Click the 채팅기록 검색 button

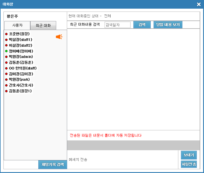pyautogui.click(x=53, y=165)
